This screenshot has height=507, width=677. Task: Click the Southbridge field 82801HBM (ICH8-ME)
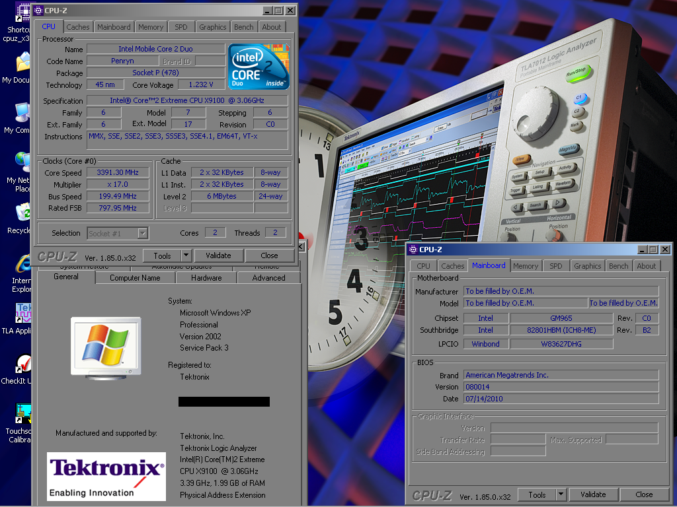(561, 330)
